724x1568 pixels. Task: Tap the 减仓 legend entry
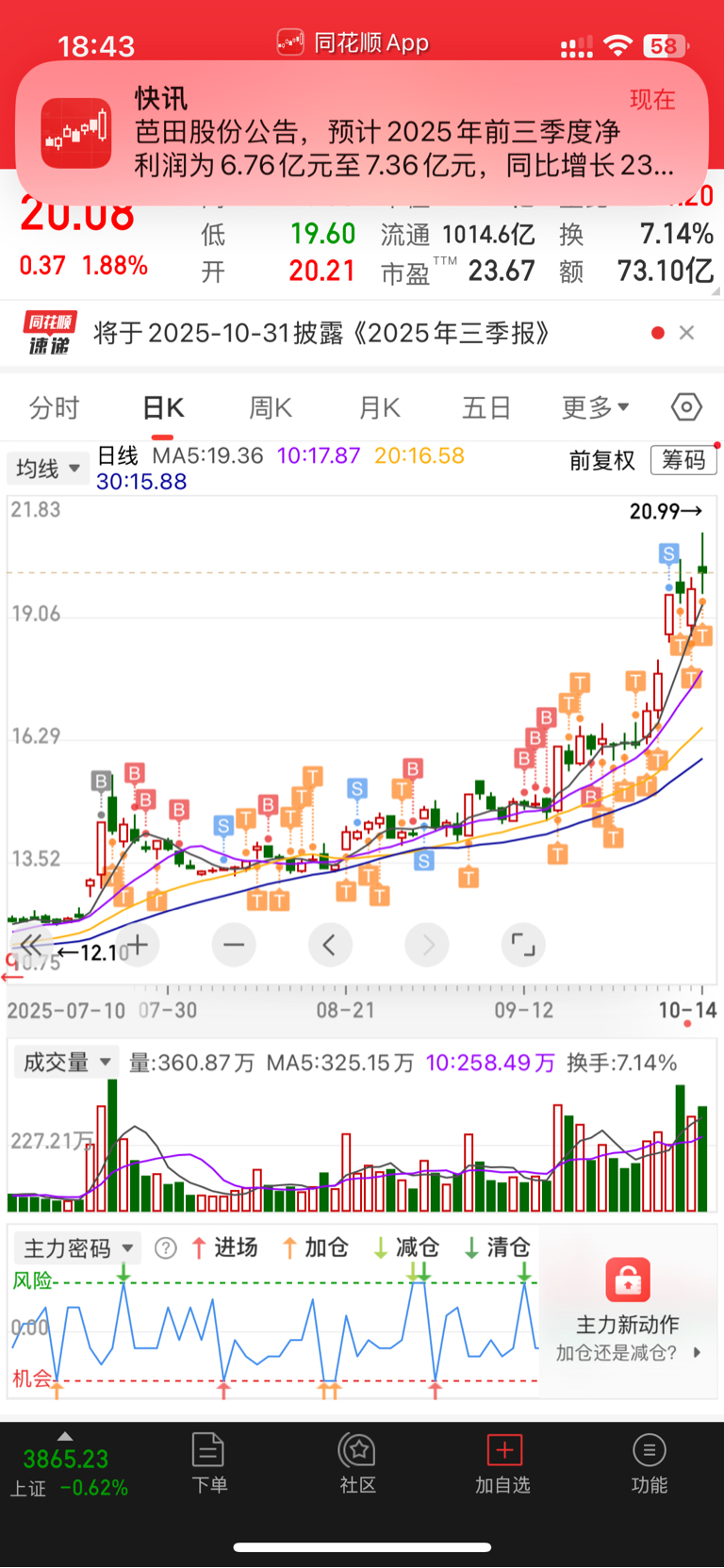[406, 1248]
